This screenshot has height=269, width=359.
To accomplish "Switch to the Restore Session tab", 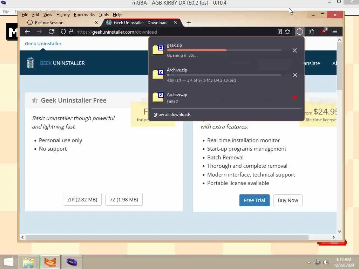I will pyautogui.click(x=60, y=22).
